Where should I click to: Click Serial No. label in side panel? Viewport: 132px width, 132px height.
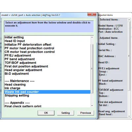[x=105, y=50]
